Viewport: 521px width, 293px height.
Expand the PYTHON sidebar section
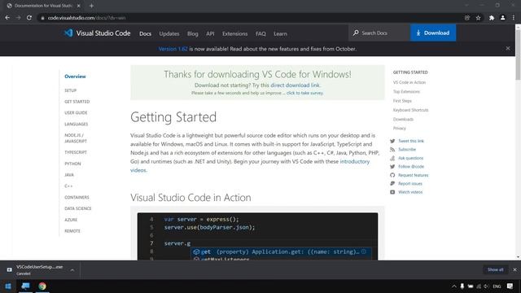pos(72,164)
